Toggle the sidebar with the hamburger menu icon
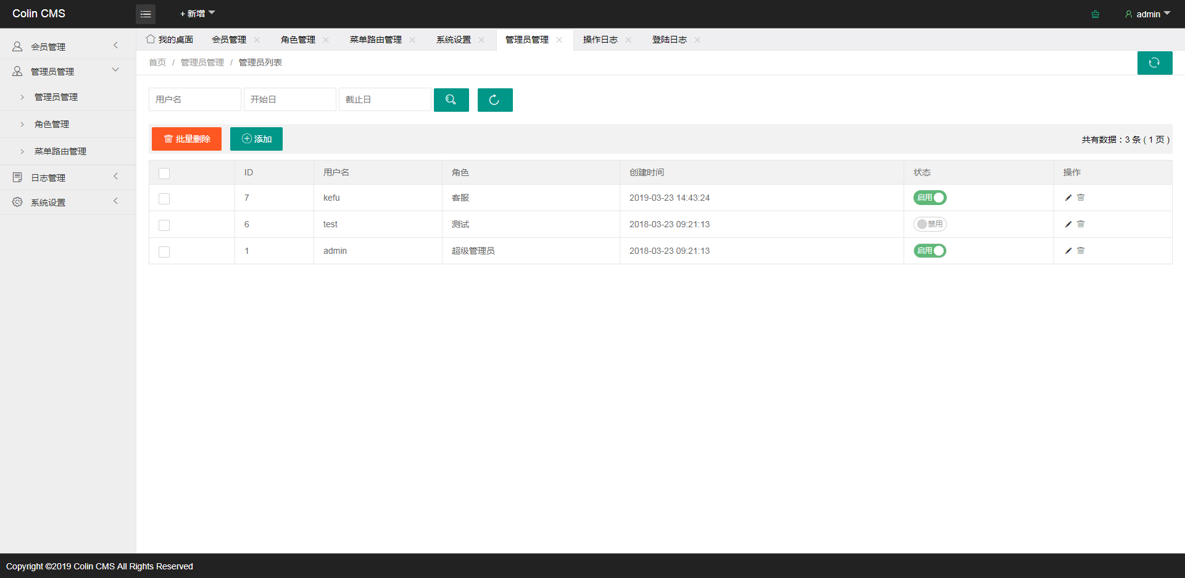1185x578 pixels. click(x=146, y=14)
